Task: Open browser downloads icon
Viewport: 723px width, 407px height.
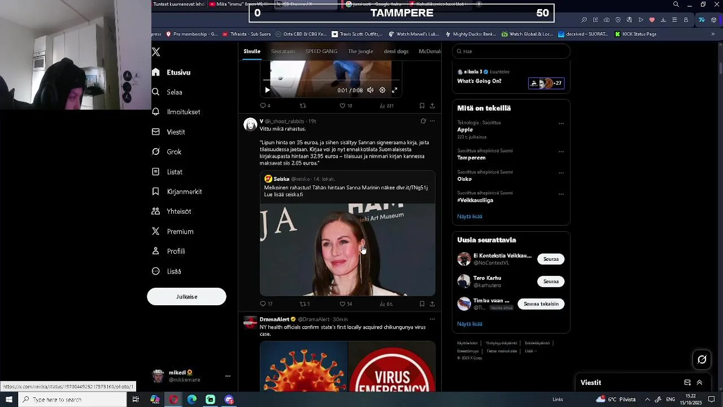Action: coord(663,20)
